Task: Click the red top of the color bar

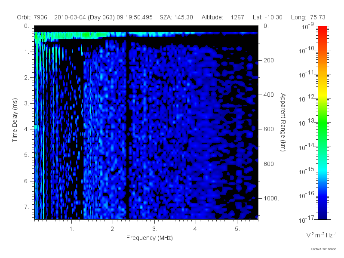Action: (322, 30)
